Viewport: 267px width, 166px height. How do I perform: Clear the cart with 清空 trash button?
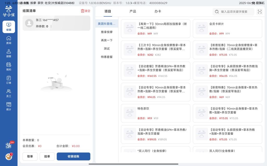point(86,11)
